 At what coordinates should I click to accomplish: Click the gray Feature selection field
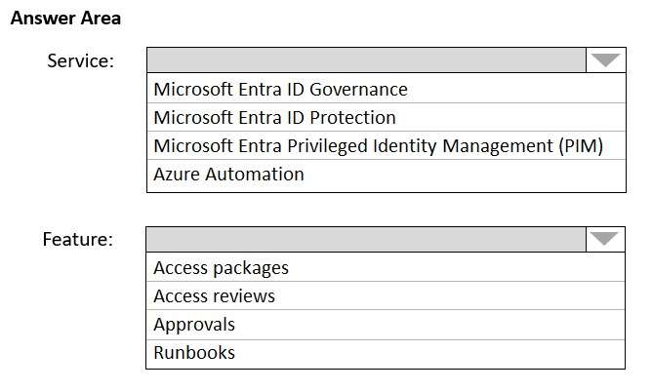point(367,239)
